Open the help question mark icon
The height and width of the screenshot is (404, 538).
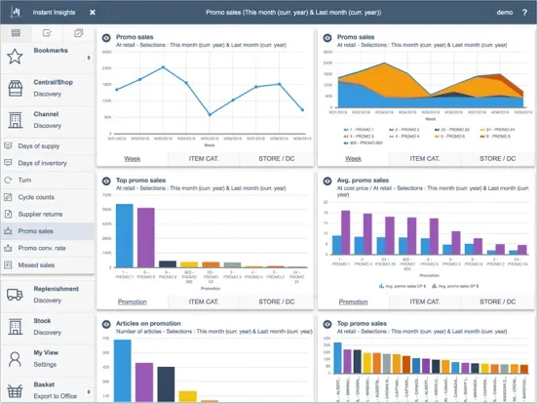click(x=524, y=13)
